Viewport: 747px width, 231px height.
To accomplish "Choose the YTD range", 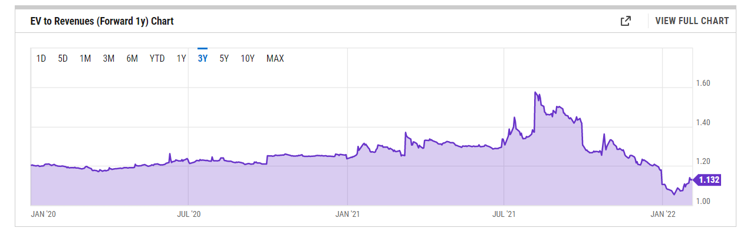I will click(157, 58).
